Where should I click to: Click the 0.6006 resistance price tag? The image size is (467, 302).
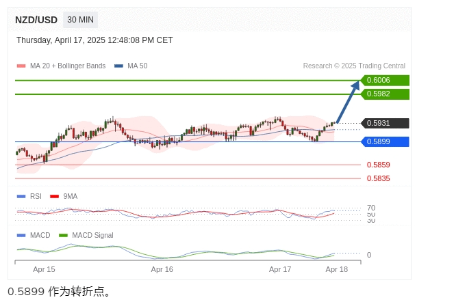click(385, 80)
